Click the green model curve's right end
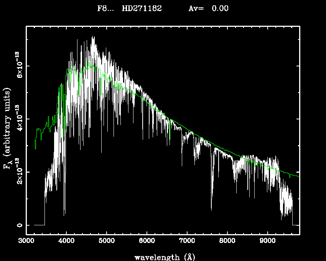326x261 pixels. [x=298, y=176]
